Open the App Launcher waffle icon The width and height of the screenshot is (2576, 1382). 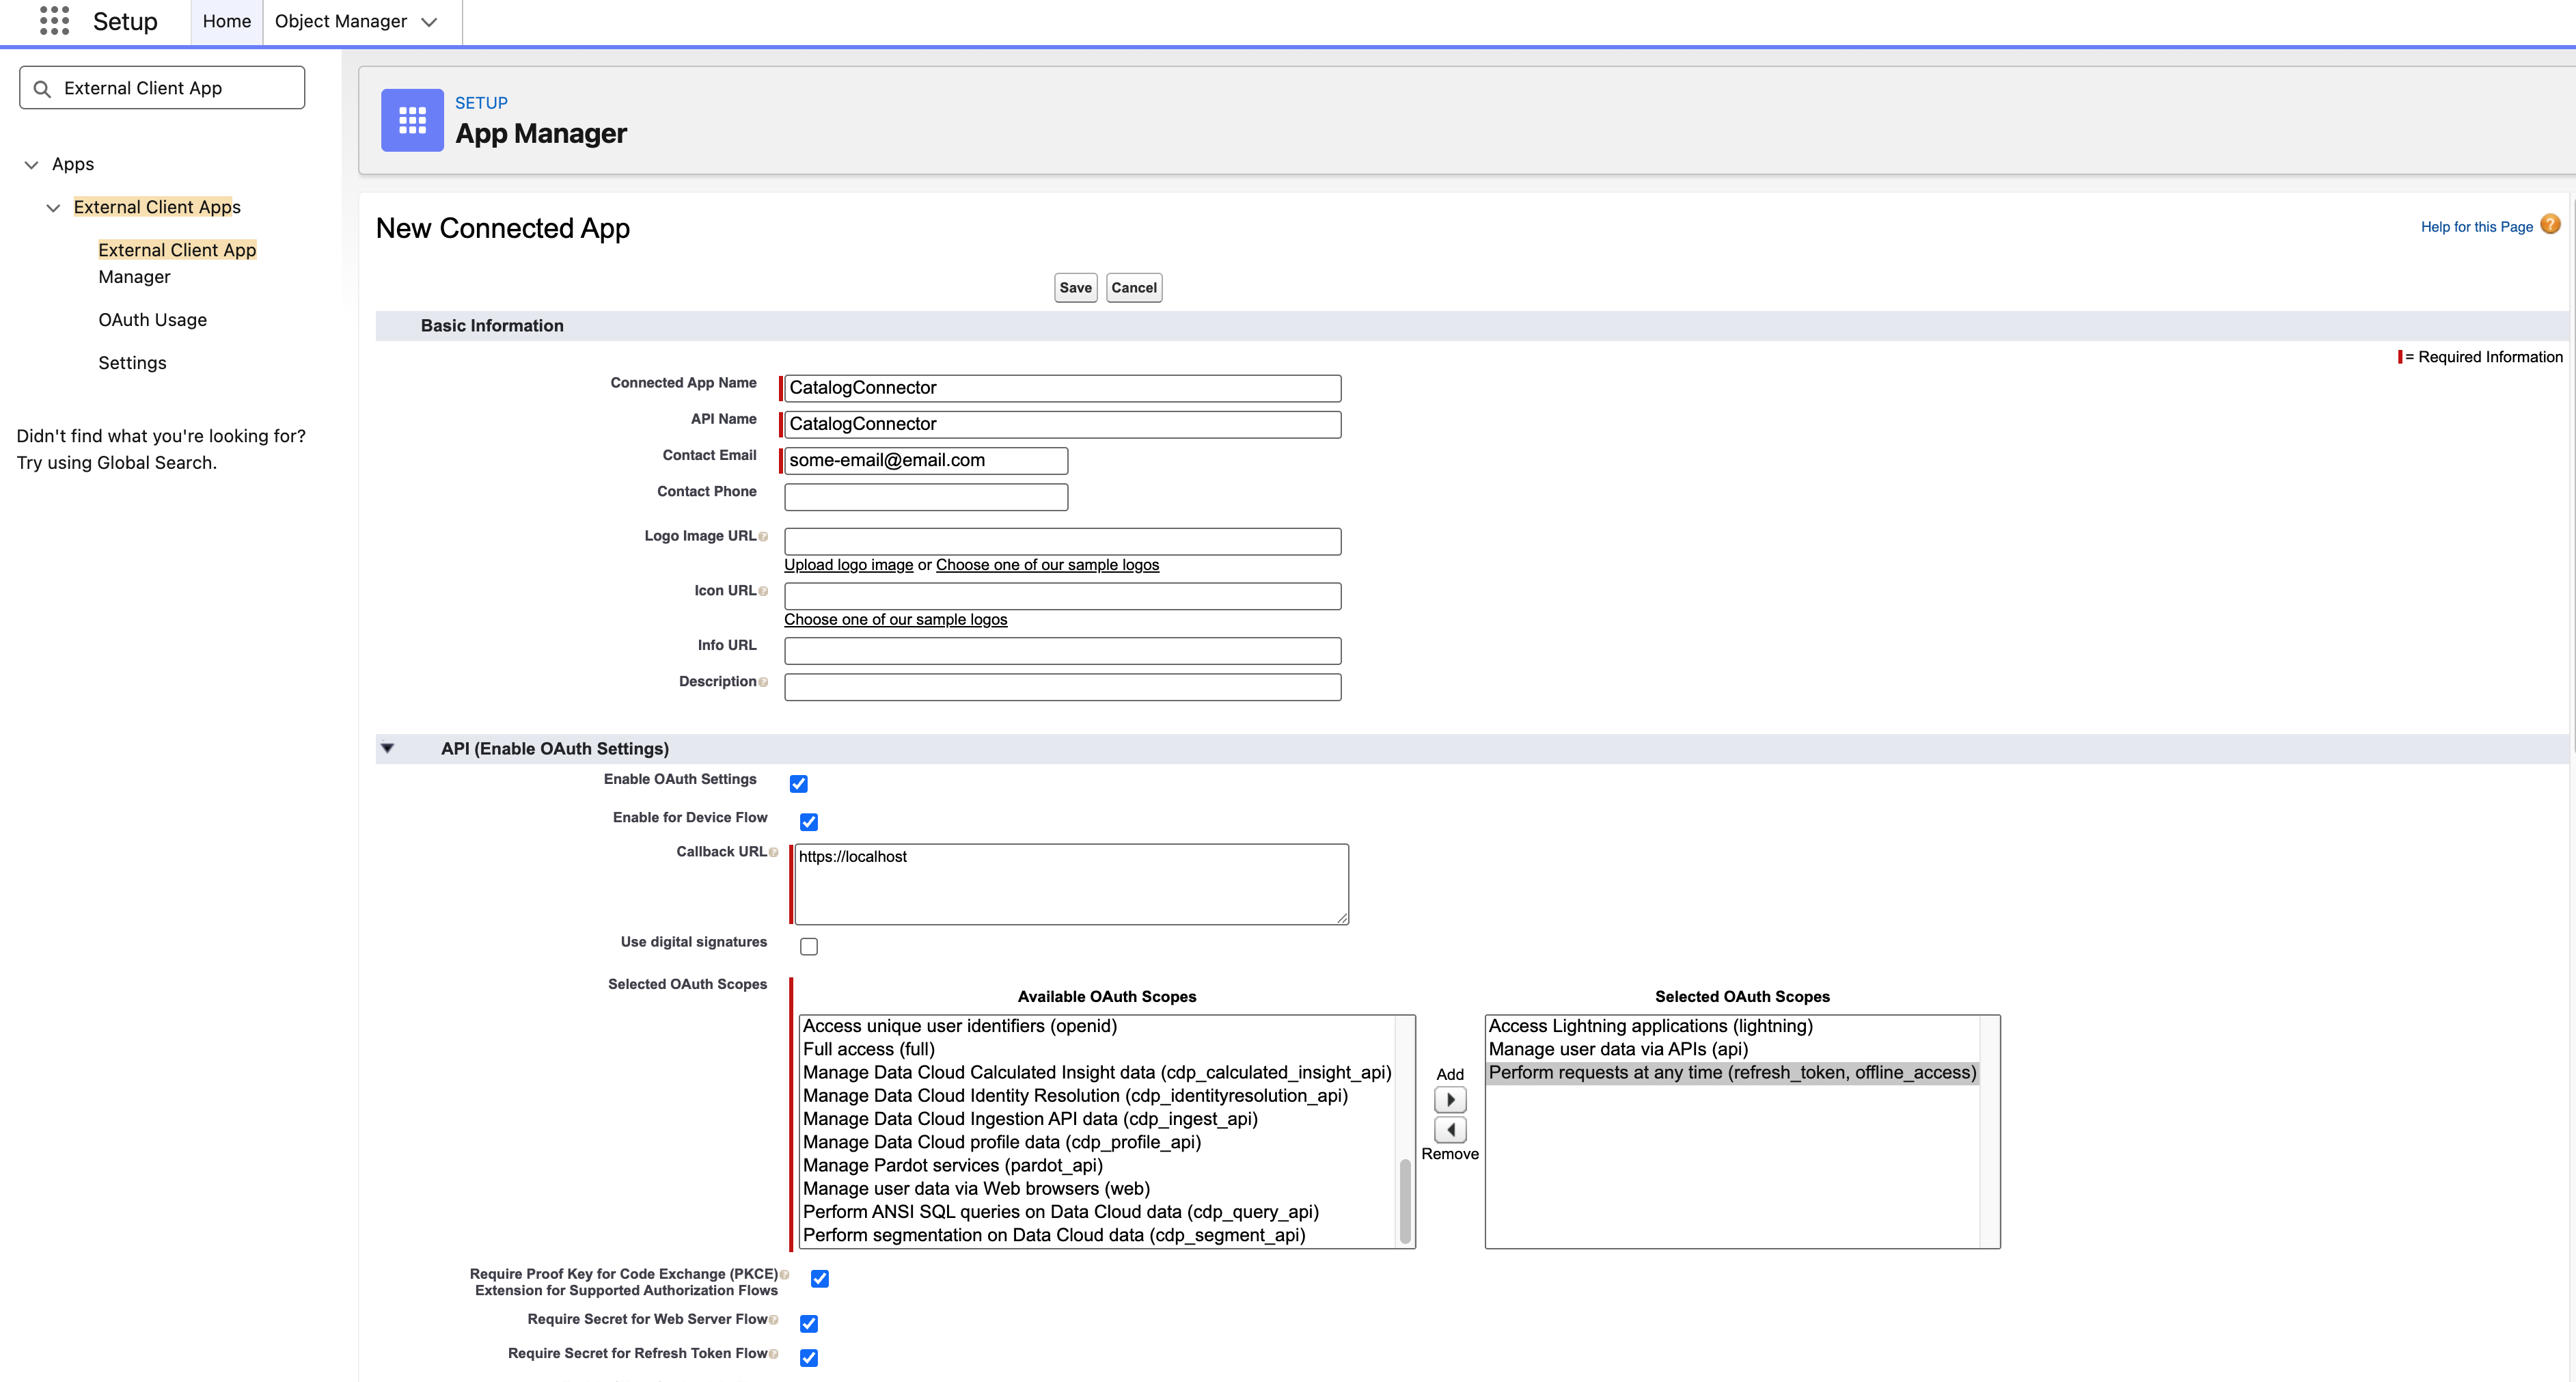(x=54, y=21)
